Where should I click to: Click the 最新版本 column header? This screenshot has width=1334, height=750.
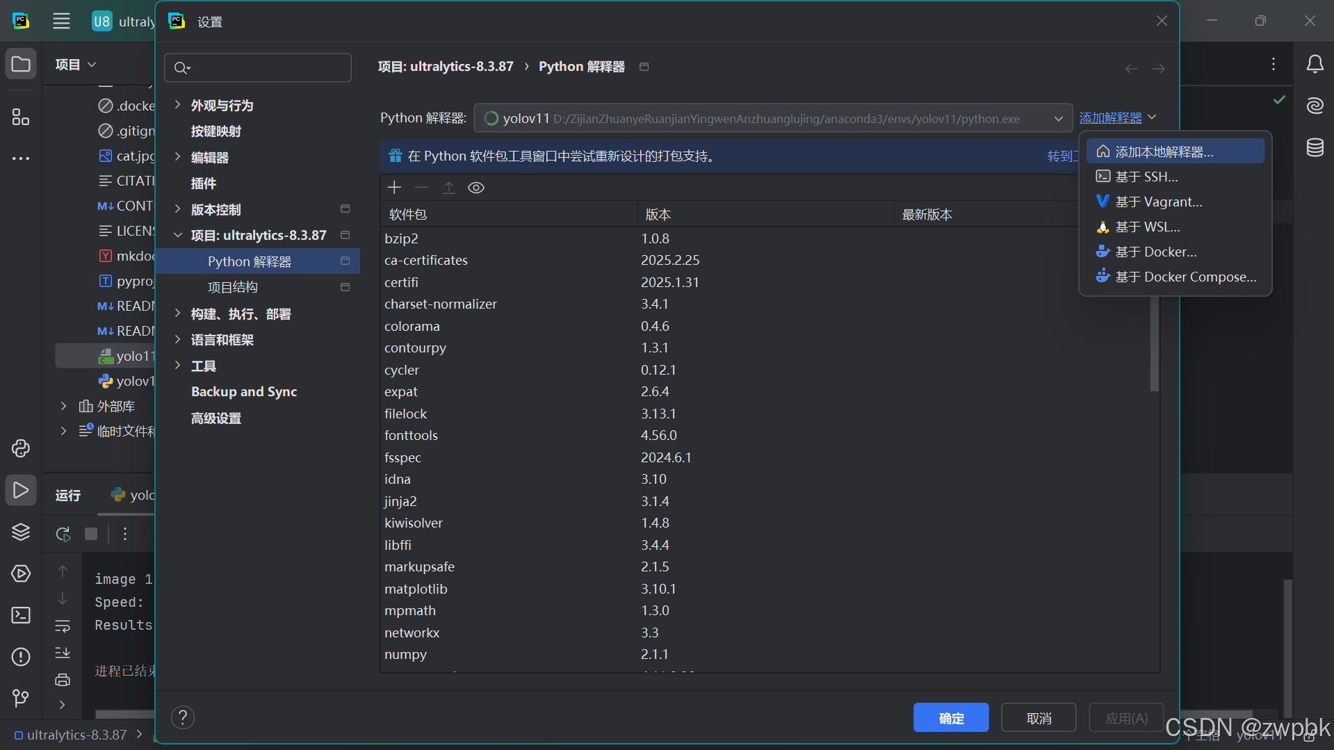click(927, 215)
